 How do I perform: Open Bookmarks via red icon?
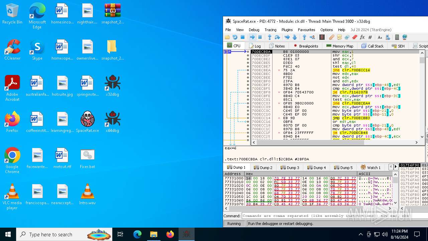pyautogui.click(x=355, y=37)
